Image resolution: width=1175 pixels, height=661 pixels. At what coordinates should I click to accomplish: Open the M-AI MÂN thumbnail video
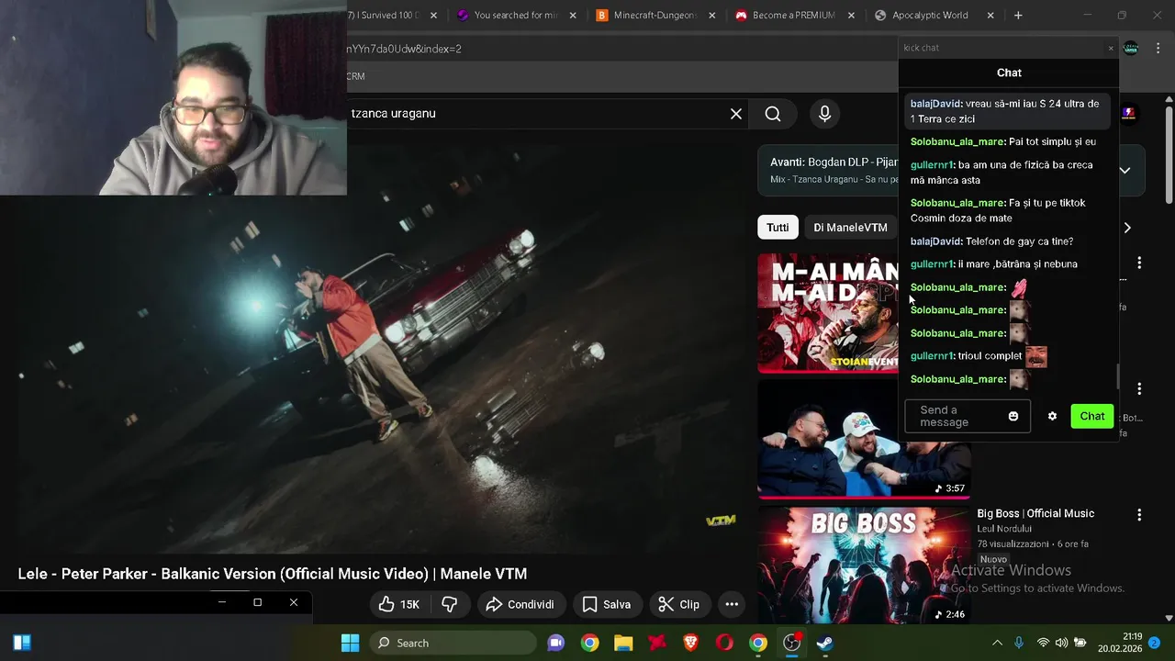827,313
